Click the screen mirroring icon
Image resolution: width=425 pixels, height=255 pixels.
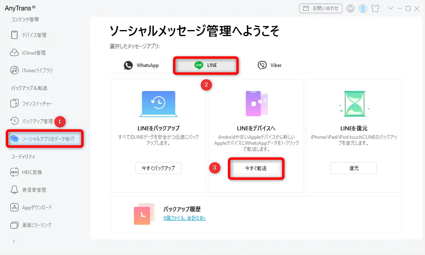point(14,225)
